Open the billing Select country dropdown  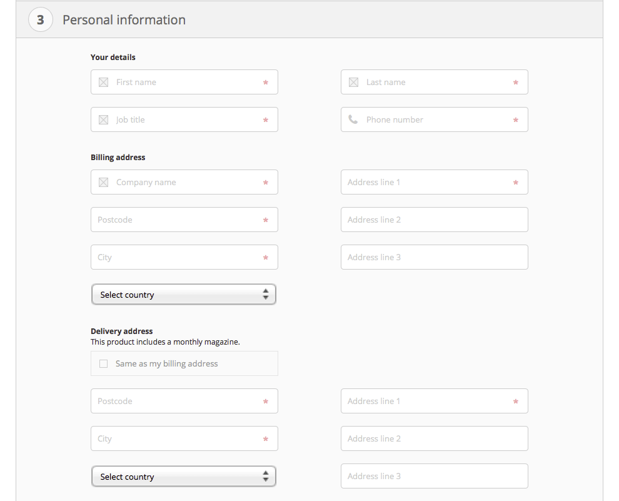click(184, 295)
